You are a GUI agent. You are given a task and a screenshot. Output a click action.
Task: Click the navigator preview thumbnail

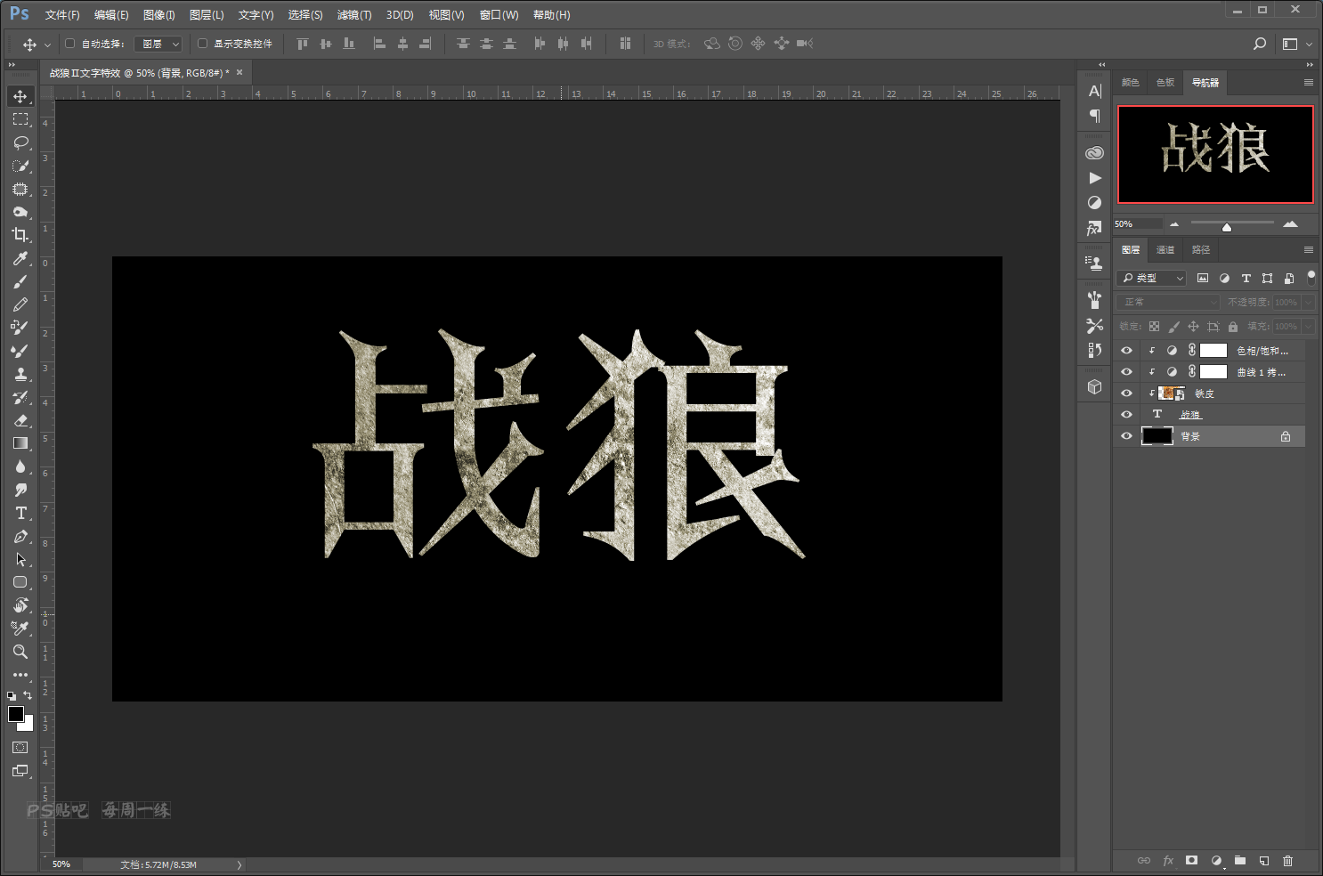(1215, 154)
